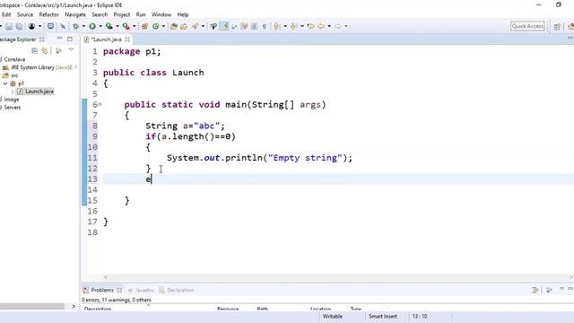Click Smart Insert status bar entry
The image size is (574, 323).
click(x=383, y=316)
